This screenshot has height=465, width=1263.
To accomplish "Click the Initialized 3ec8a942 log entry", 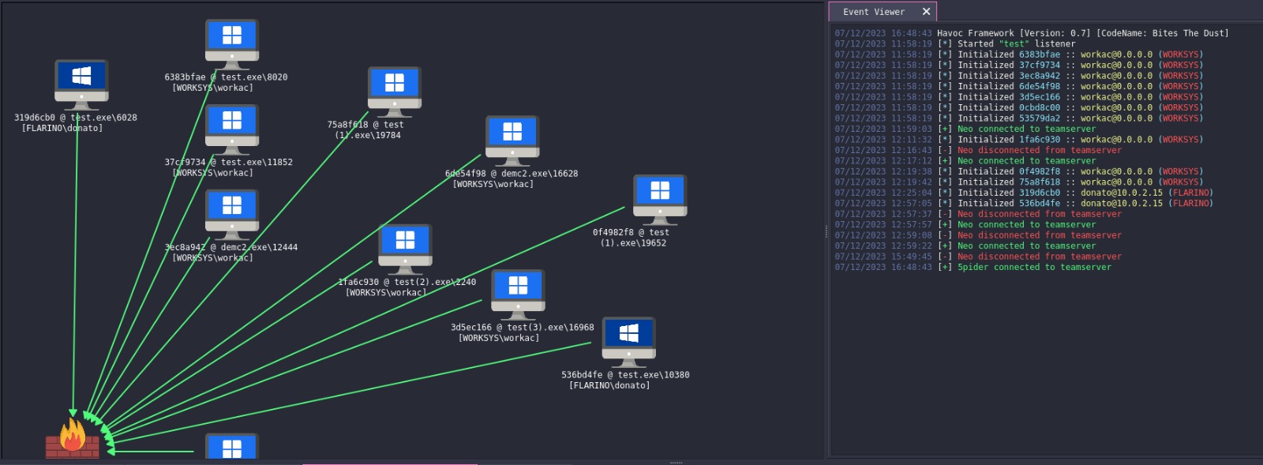I will 1019,76.
